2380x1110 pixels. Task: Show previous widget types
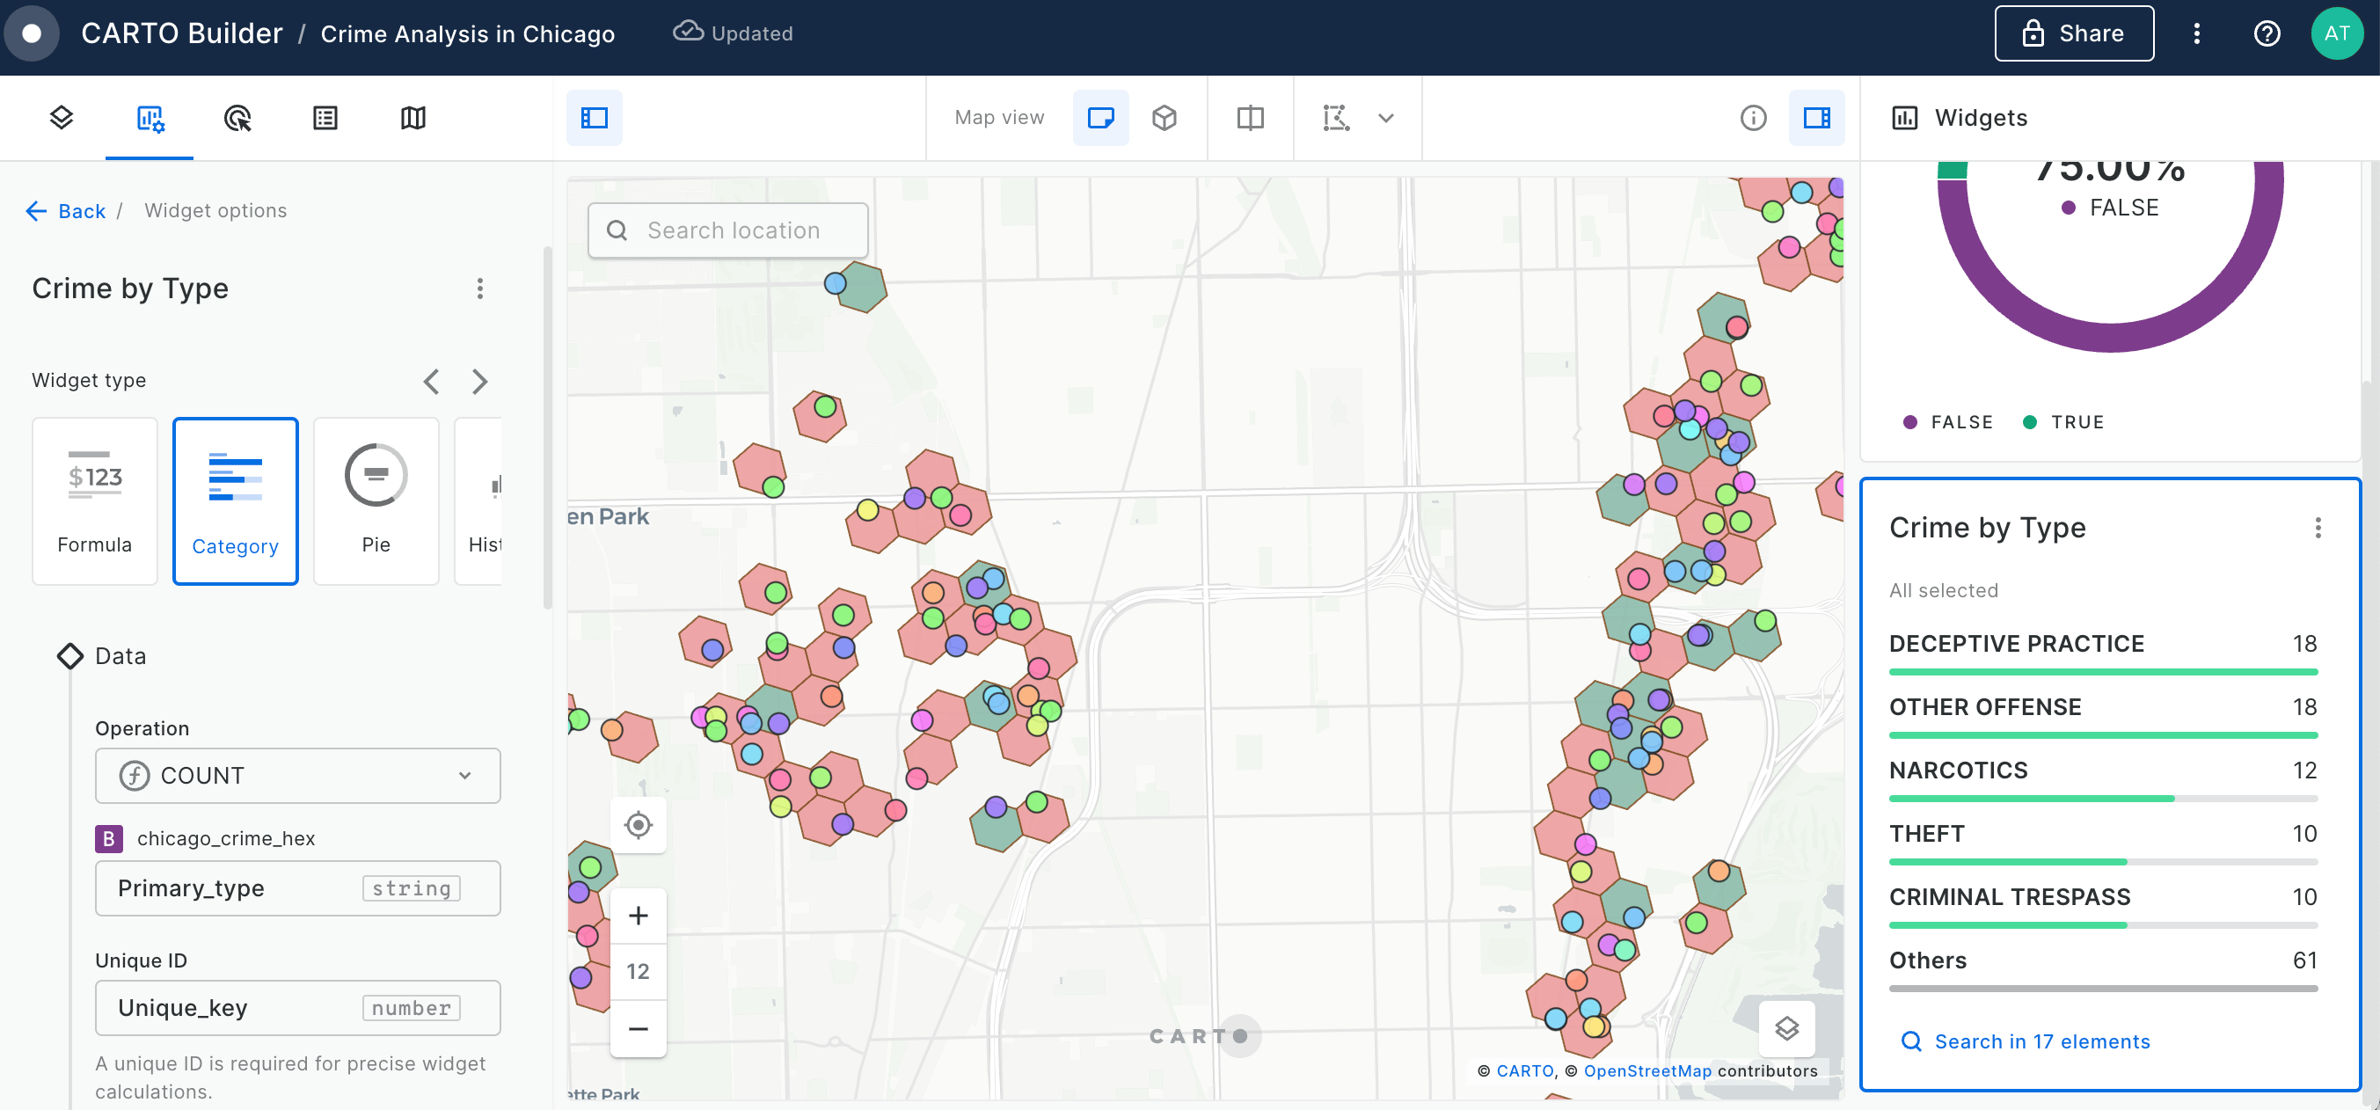tap(431, 381)
